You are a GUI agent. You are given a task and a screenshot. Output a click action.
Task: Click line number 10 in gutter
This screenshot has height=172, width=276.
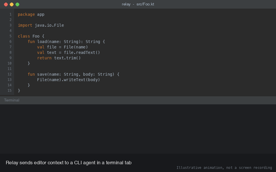tap(9, 63)
